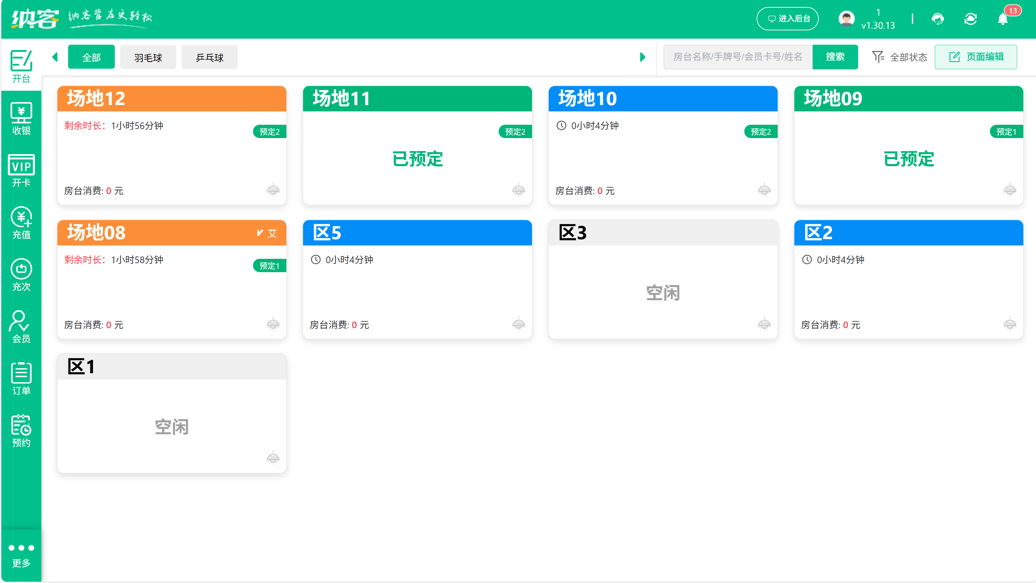Open the 场地10 card header
This screenshot has height=583, width=1036.
(663, 98)
